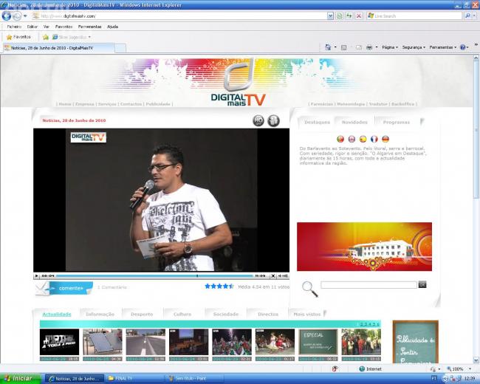Select the Mais vistos category tab
This screenshot has width=480, height=384.
pos(306,314)
